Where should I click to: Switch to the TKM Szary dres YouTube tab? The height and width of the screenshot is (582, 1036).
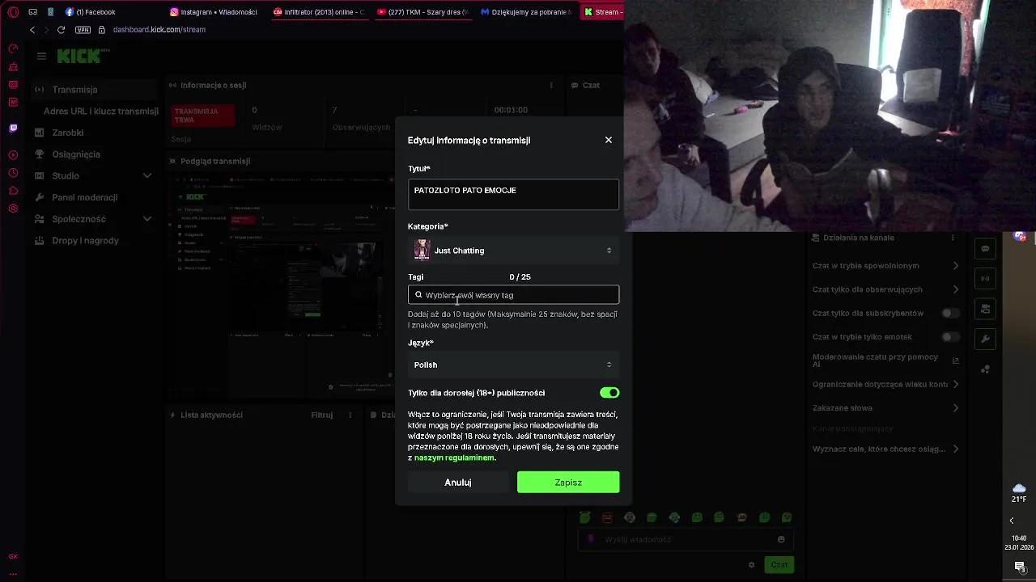(422, 12)
